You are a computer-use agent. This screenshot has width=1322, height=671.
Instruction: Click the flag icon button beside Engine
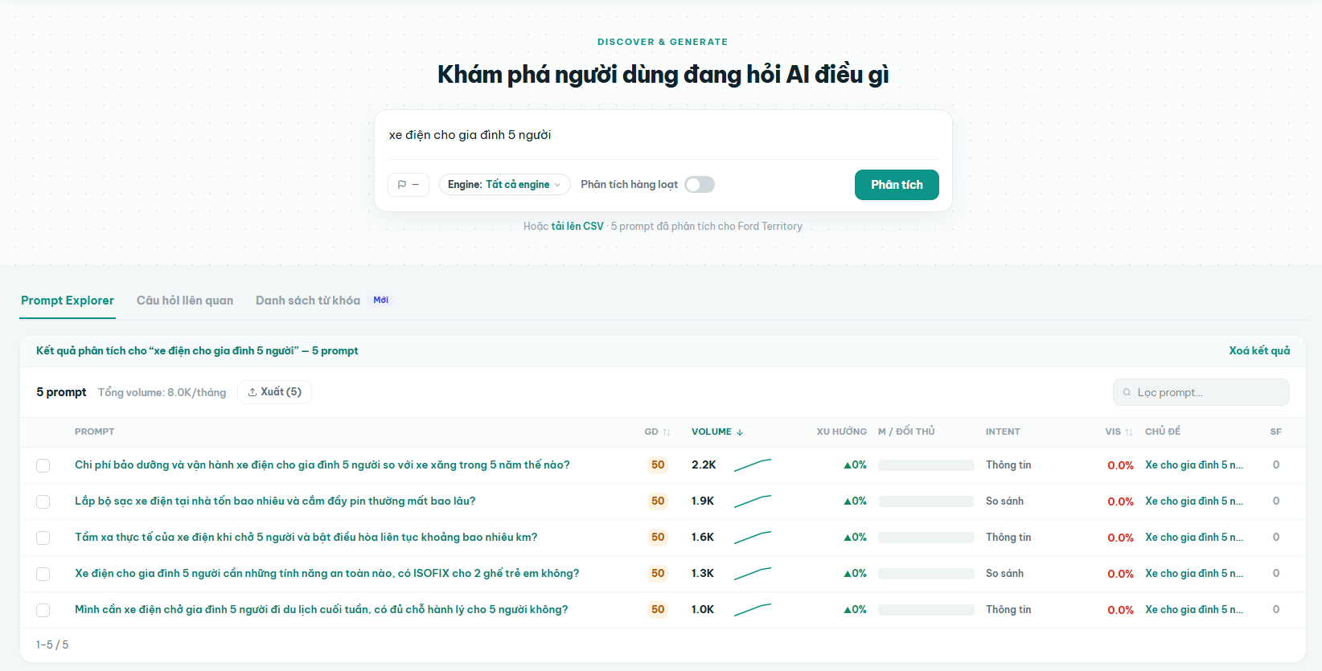click(409, 185)
